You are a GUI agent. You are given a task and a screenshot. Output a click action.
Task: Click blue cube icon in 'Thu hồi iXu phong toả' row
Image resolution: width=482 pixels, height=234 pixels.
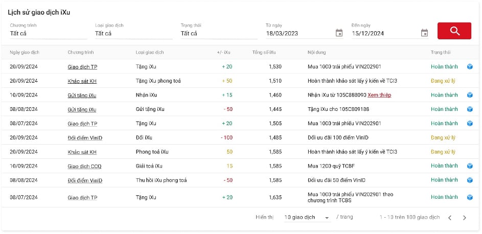pos(470,180)
